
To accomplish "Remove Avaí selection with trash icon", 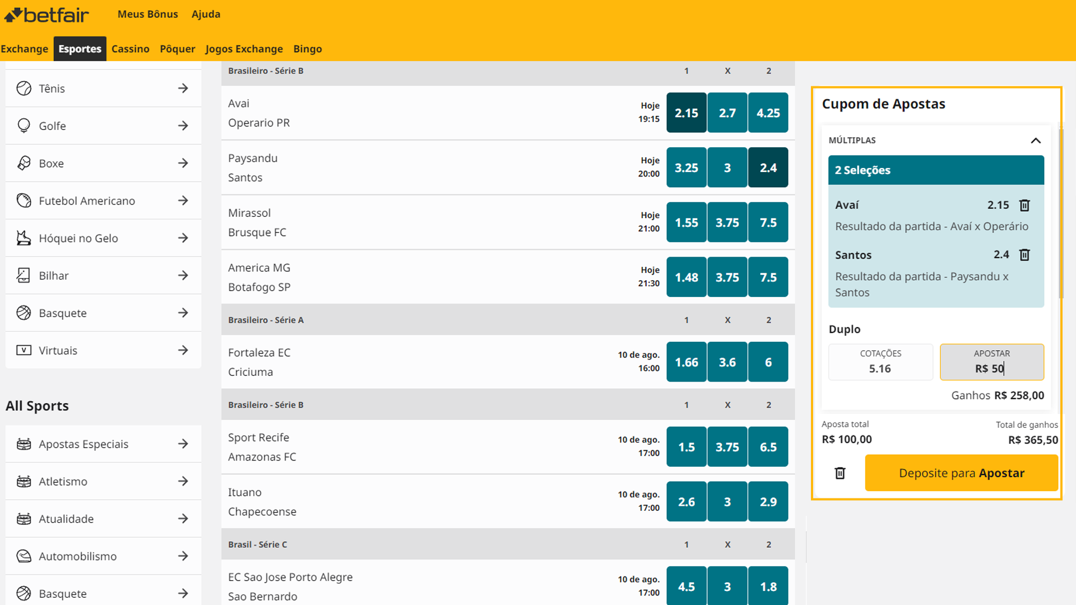I will pyautogui.click(x=1024, y=206).
